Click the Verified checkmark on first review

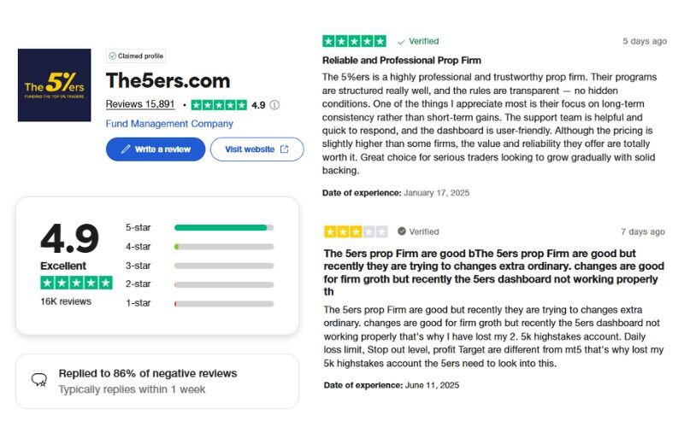pyautogui.click(x=403, y=41)
